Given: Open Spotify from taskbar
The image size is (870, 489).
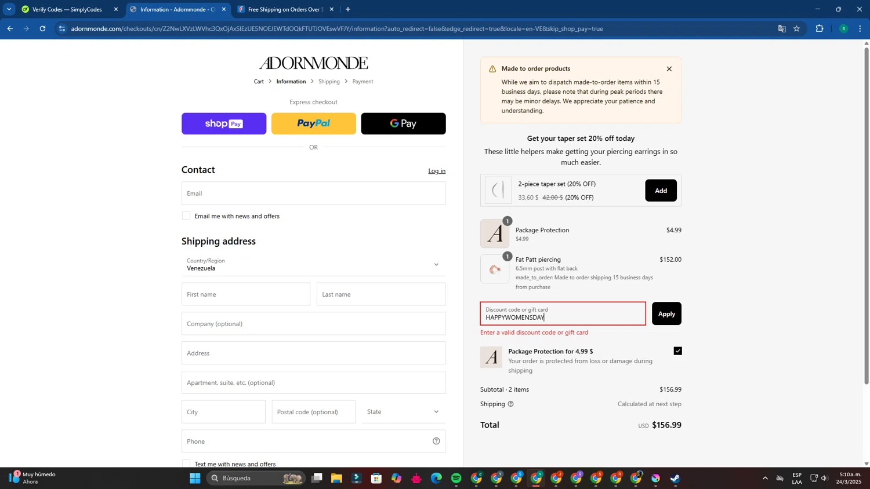Looking at the screenshot, I should click(x=456, y=479).
